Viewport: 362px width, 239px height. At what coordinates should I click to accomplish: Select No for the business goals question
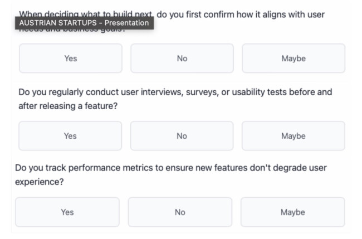tap(182, 58)
